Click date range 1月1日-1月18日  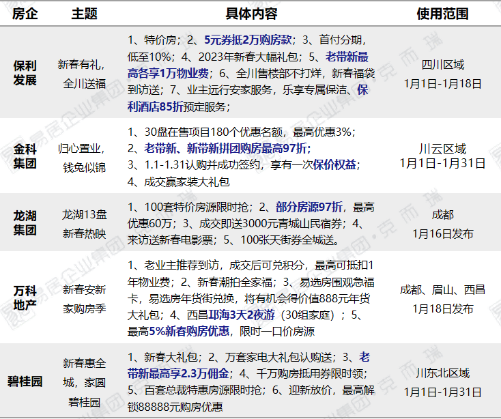[442, 84]
